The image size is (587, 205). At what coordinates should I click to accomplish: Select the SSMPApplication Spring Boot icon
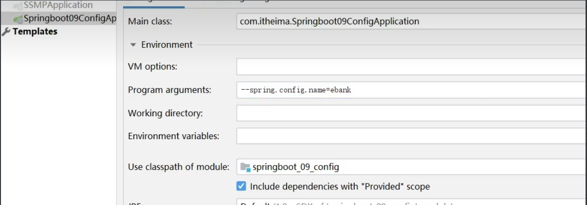(x=18, y=6)
